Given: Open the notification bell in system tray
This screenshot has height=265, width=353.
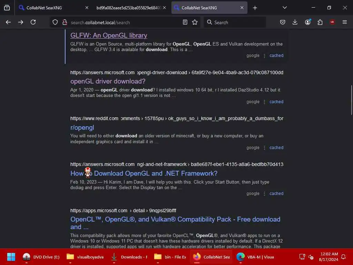Looking at the screenshot, I should pyautogui.click(x=344, y=257).
